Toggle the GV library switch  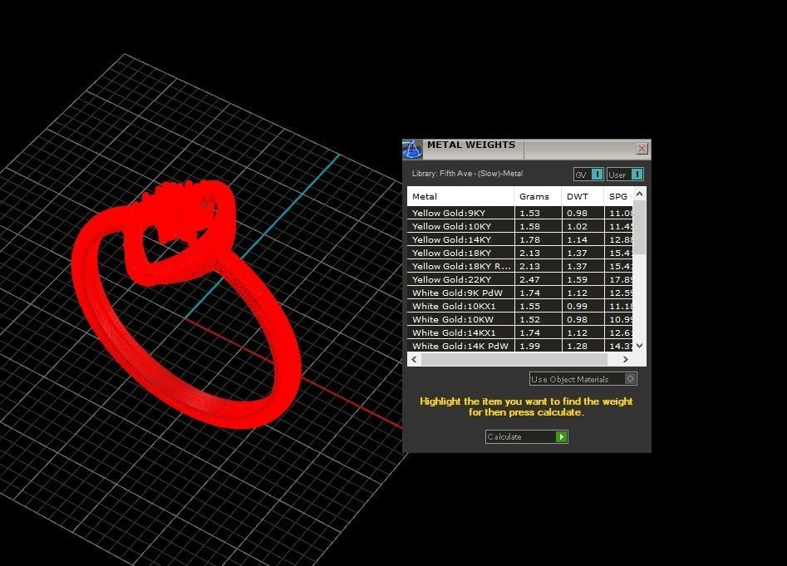point(588,174)
